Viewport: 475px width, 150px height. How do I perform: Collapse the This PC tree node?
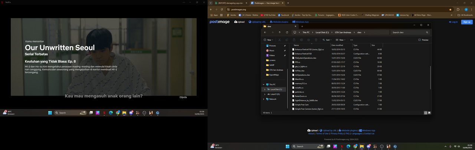click(x=263, y=84)
